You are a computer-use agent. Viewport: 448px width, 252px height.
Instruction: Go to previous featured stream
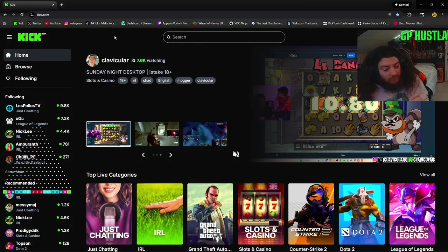click(x=143, y=155)
